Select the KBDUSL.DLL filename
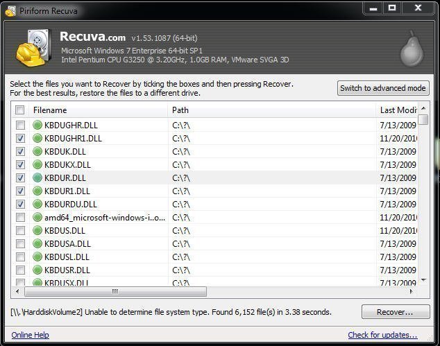Image resolution: width=440 pixels, height=346 pixels. (x=67, y=257)
